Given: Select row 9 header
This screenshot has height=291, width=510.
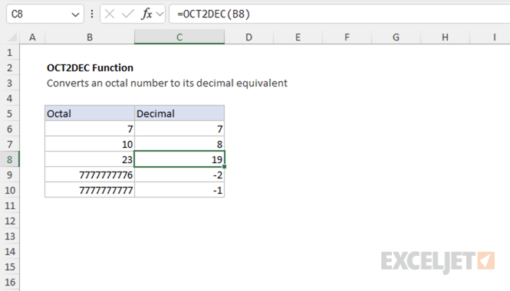Looking at the screenshot, I should pos(10,175).
